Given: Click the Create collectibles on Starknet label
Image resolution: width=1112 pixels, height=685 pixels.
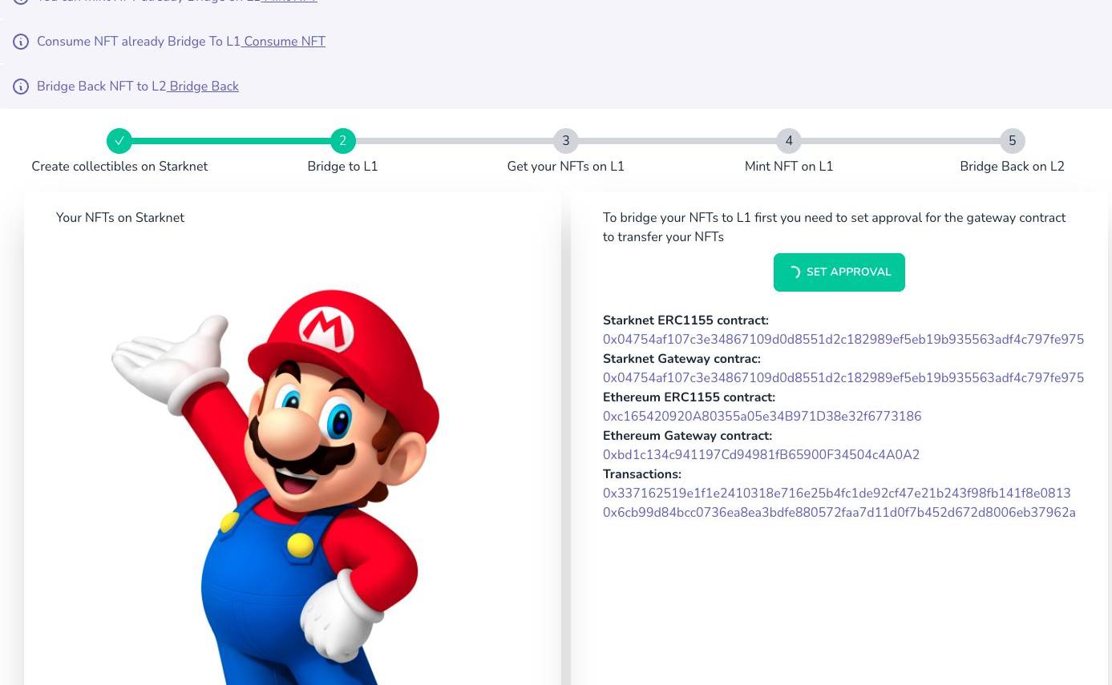Looking at the screenshot, I should [x=119, y=167].
